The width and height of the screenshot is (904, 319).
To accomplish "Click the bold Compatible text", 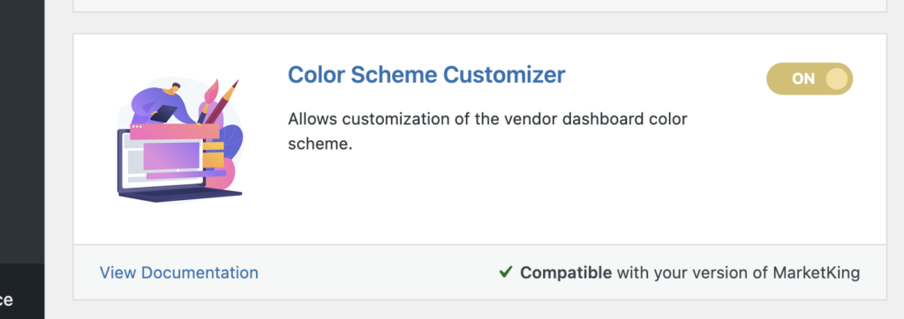I will (x=566, y=272).
